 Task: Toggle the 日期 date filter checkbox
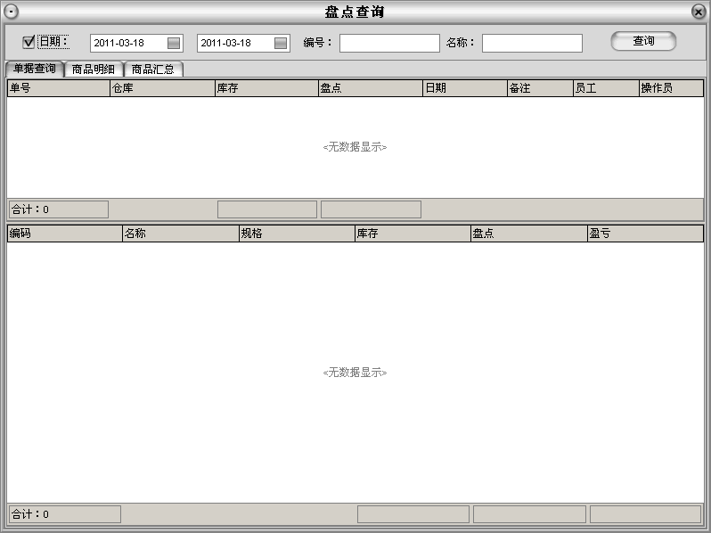click(x=29, y=42)
